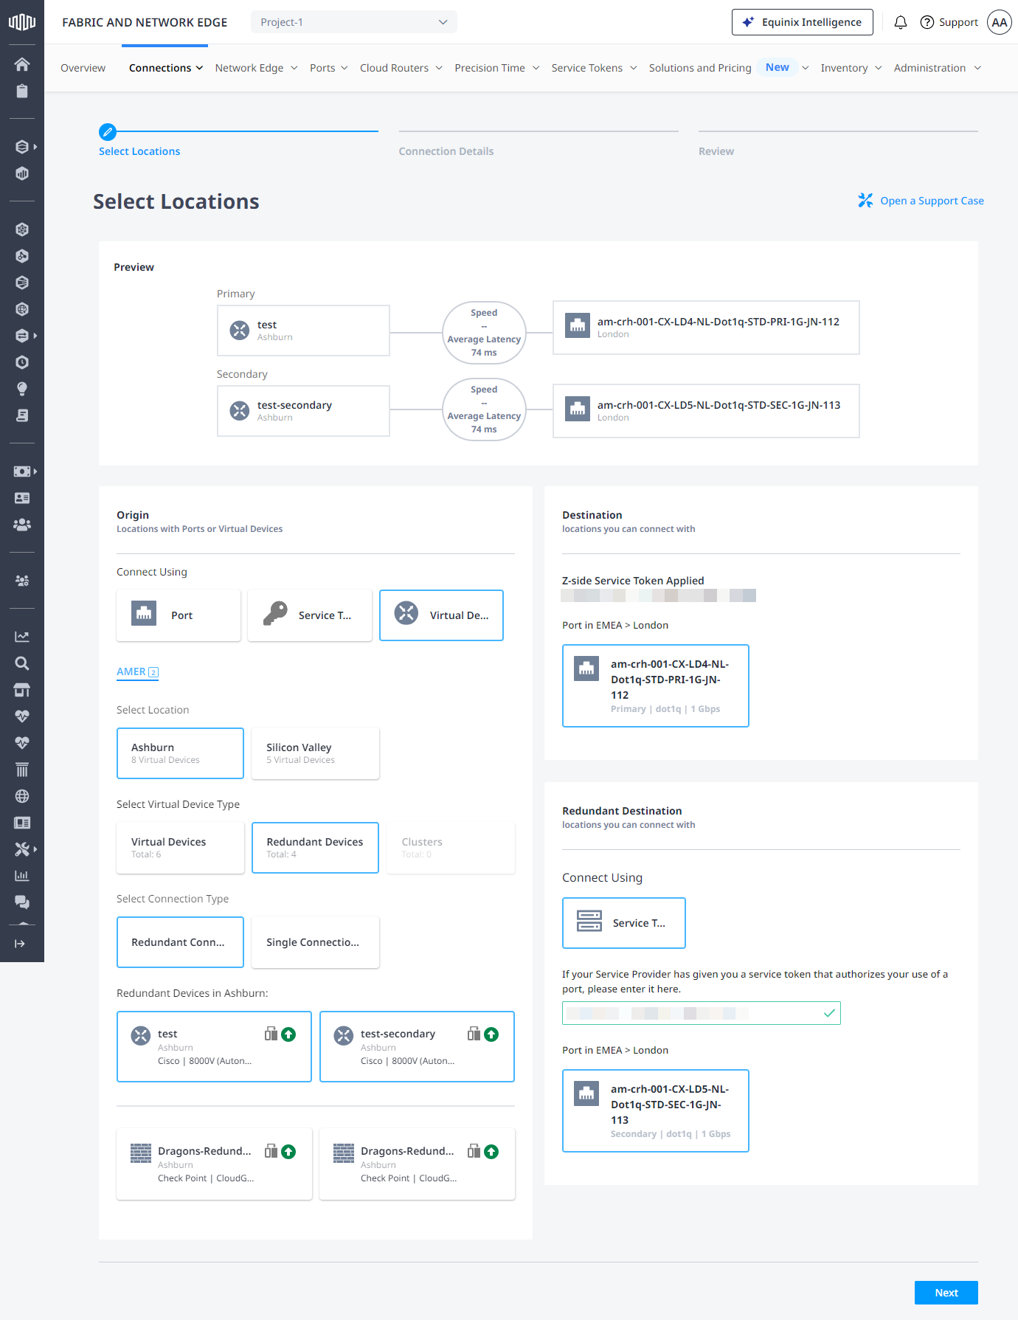Open the Project-1 project dropdown
The width and height of the screenshot is (1018, 1320).
tap(354, 22)
